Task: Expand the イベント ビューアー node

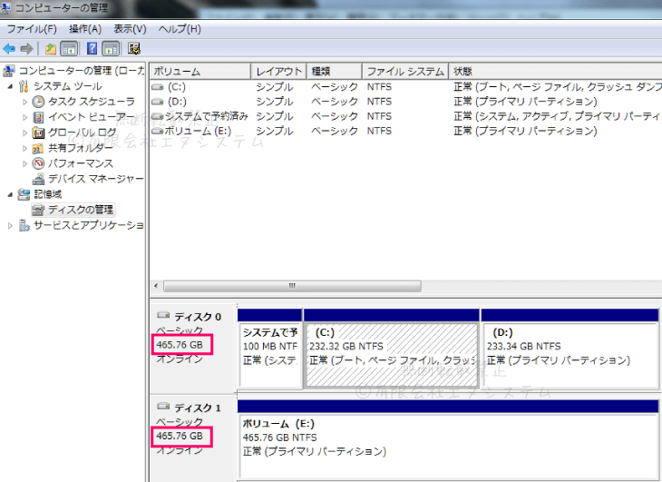Action: (24, 117)
